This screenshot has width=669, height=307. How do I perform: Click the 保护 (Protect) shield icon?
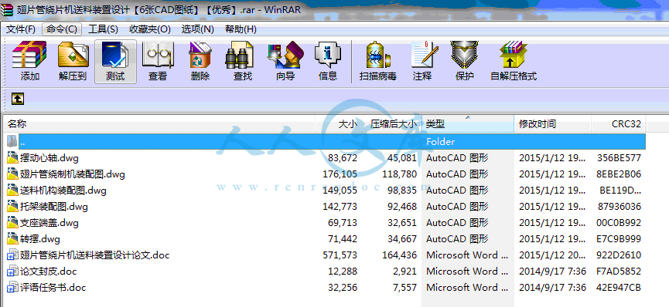pos(464,62)
